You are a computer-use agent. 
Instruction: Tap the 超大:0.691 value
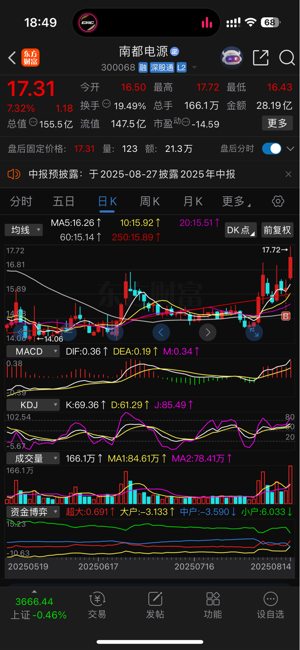(x=91, y=512)
